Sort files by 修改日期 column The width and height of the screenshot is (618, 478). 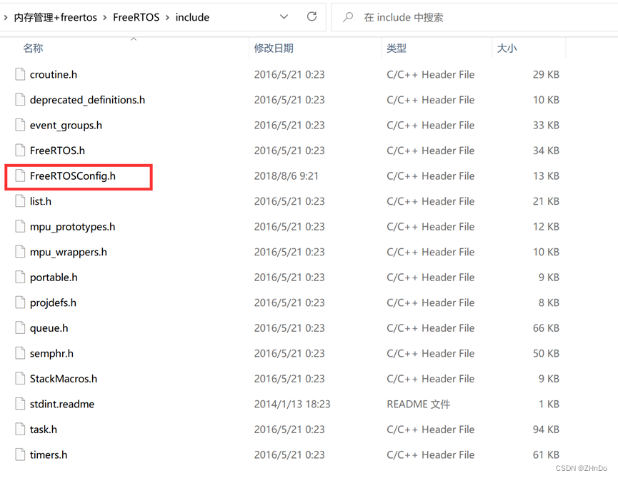click(x=274, y=48)
